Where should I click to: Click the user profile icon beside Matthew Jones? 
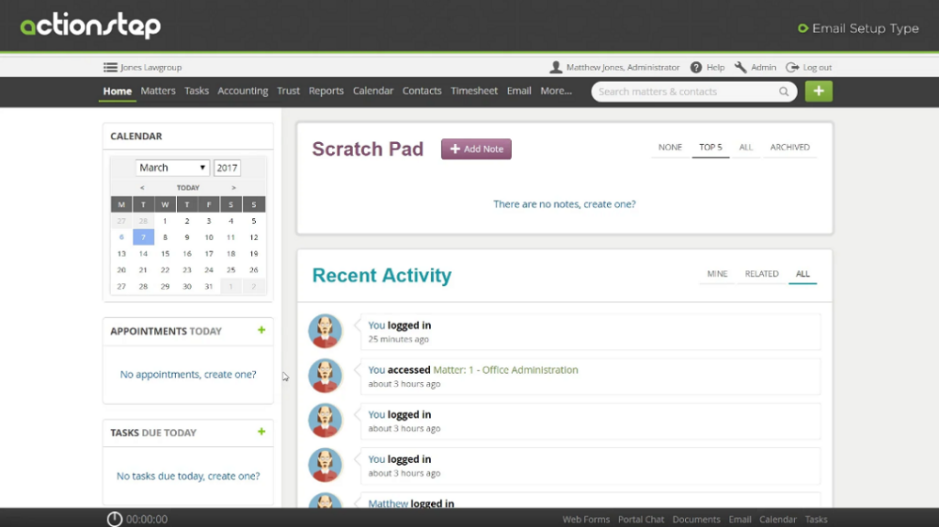coord(556,67)
